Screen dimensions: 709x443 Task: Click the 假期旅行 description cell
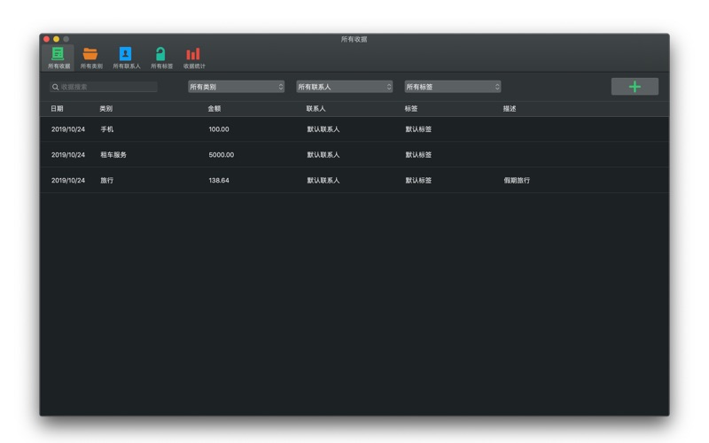pos(517,181)
